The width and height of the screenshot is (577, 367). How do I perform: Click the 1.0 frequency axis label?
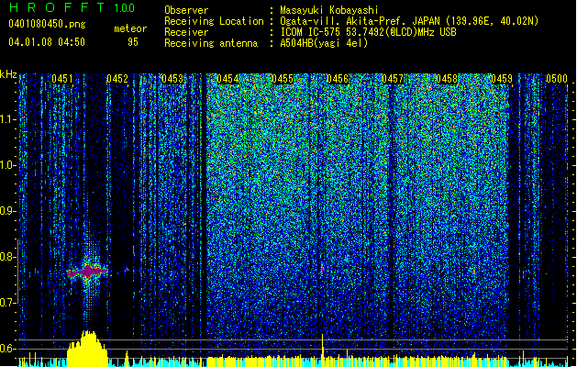8,165
